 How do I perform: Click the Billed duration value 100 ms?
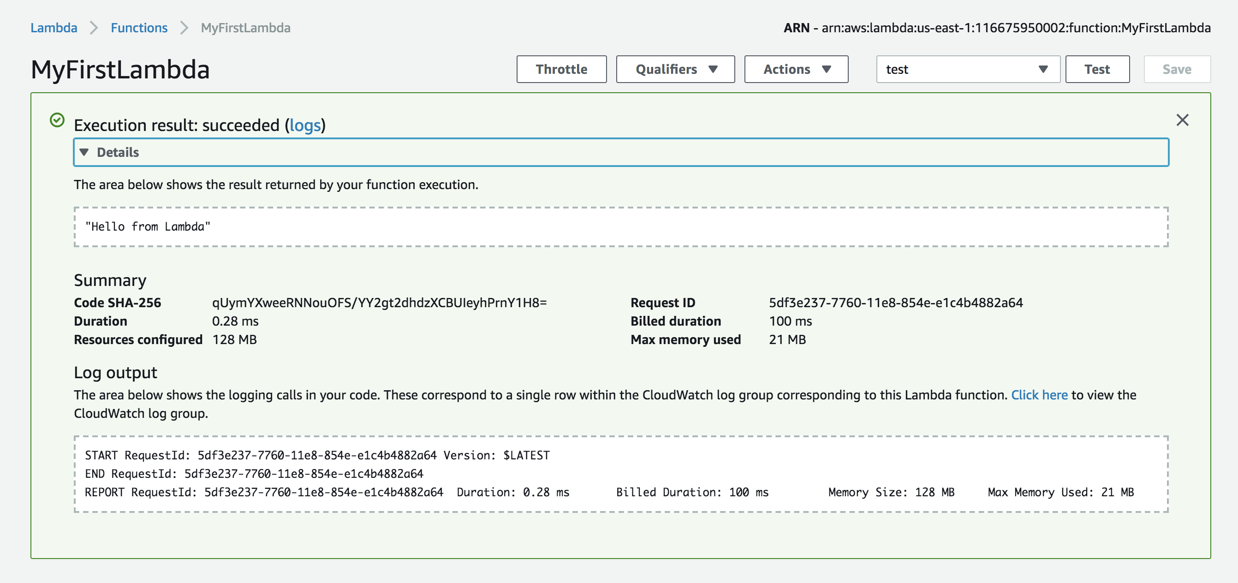tap(790, 321)
